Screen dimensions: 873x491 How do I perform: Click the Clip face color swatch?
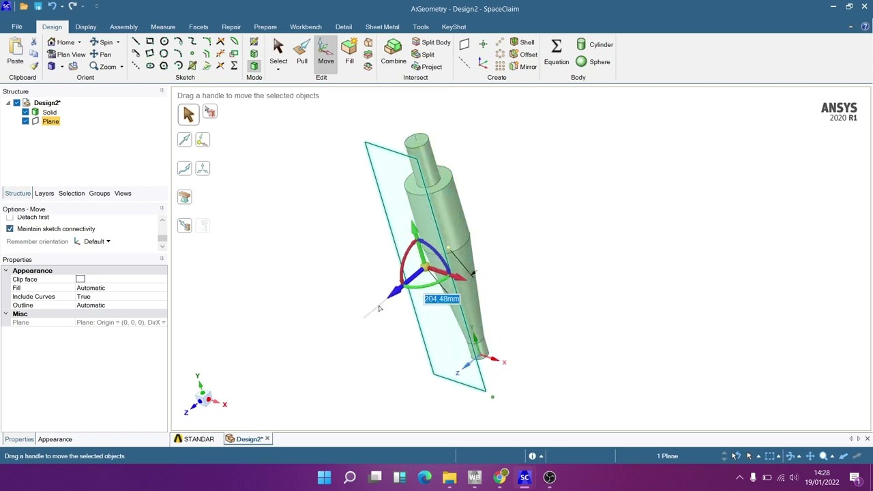click(80, 279)
